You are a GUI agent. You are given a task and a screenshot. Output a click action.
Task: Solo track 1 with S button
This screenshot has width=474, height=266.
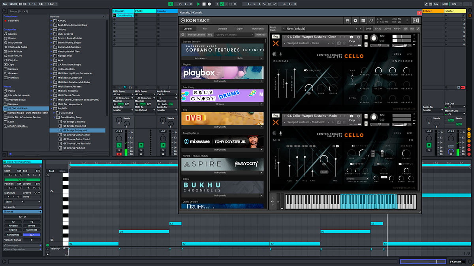119,150
